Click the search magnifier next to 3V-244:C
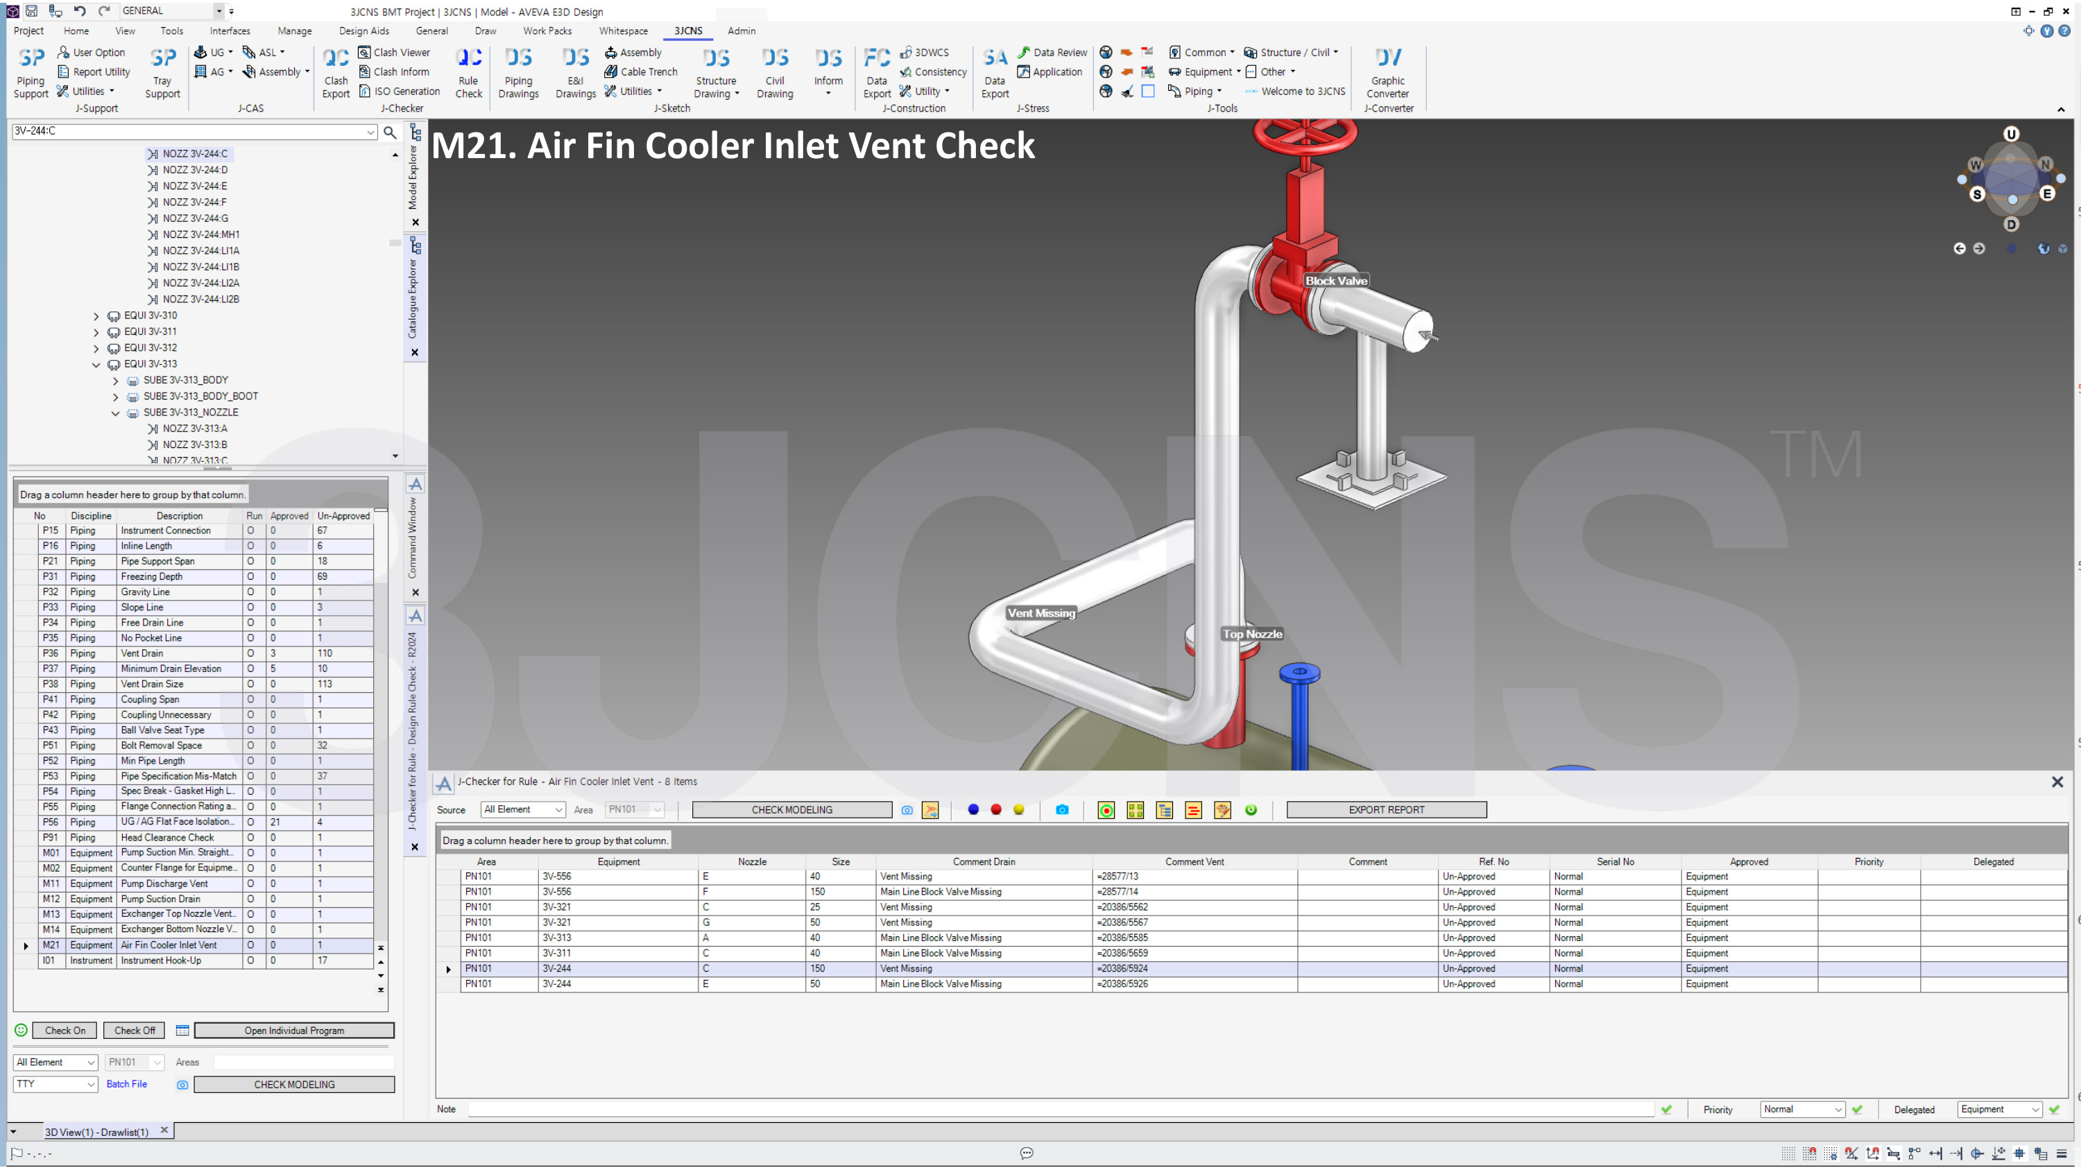The height and width of the screenshot is (1170, 2081). (x=389, y=132)
